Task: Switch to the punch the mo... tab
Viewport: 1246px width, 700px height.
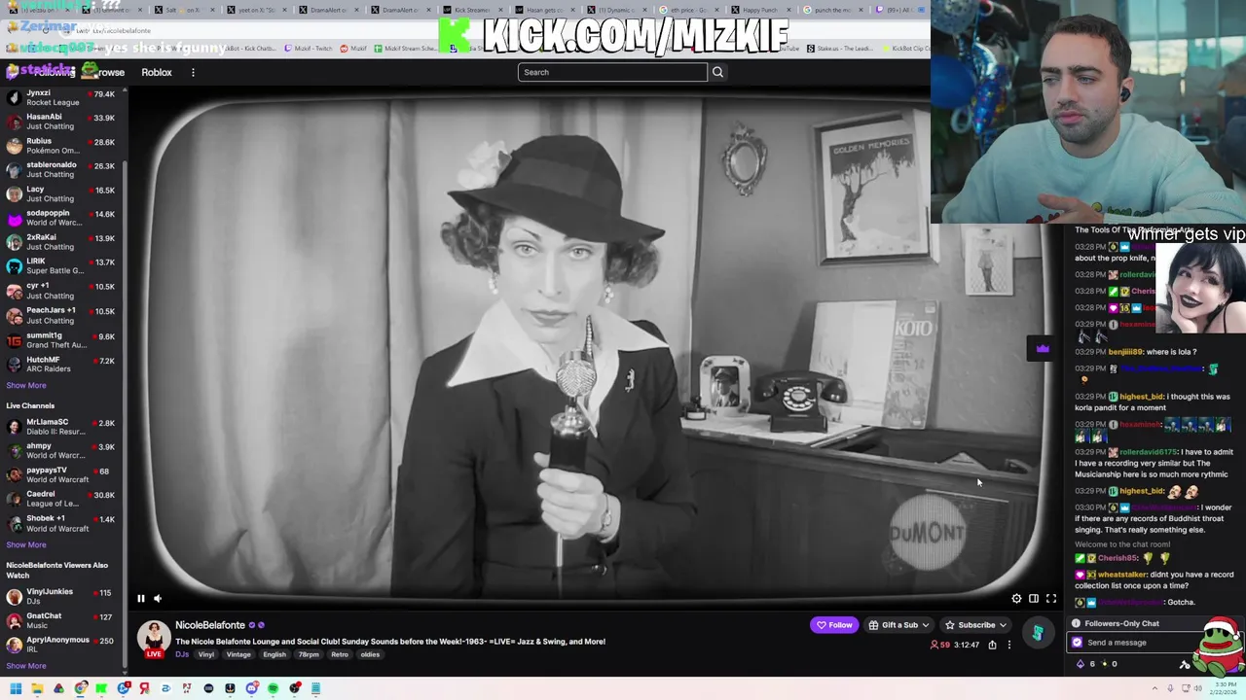Action: (x=832, y=10)
